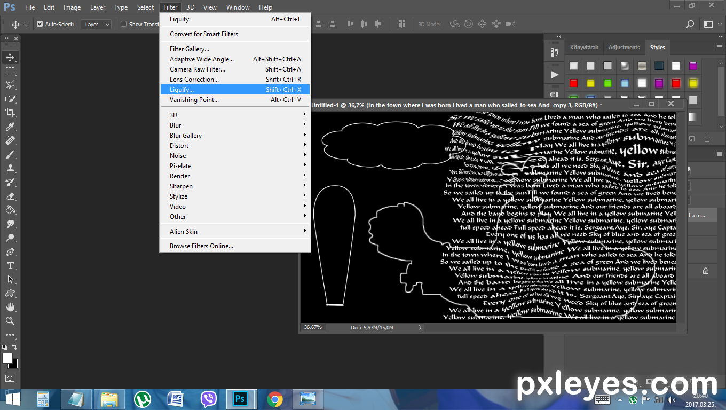Select the Hand tool

[10, 307]
